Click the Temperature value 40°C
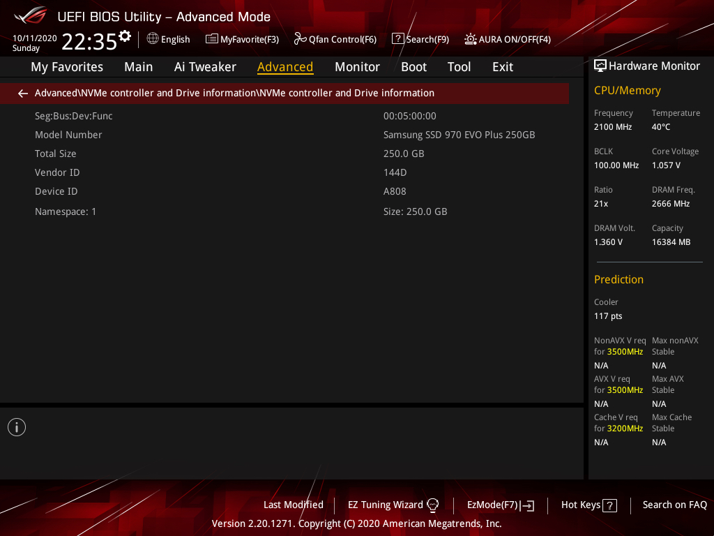This screenshot has width=714, height=536. click(x=661, y=127)
